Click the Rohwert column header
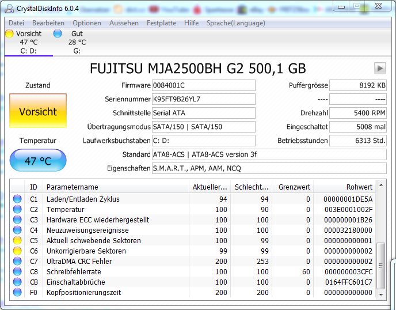 pyautogui.click(x=345, y=187)
